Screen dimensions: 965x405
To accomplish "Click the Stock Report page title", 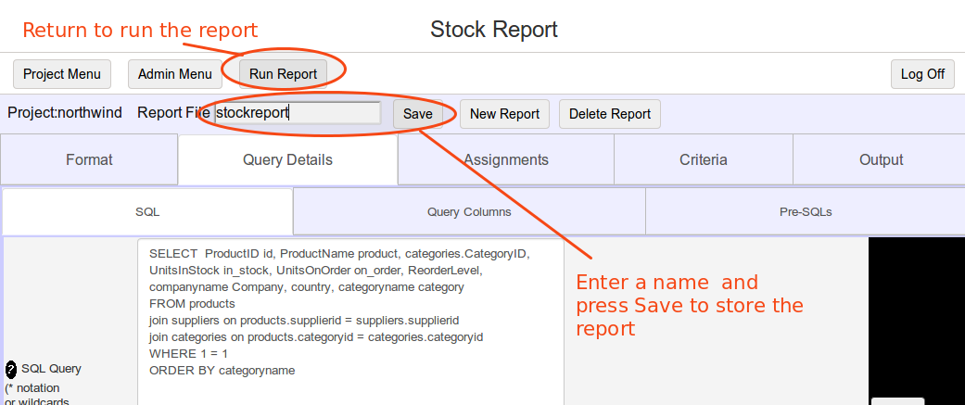I will [494, 30].
